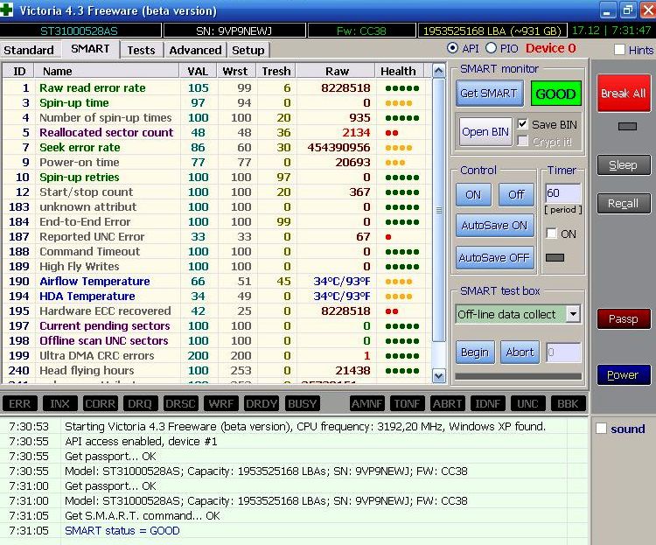Click the LED indicator below Break All
656x545 pixels.
tap(627, 127)
